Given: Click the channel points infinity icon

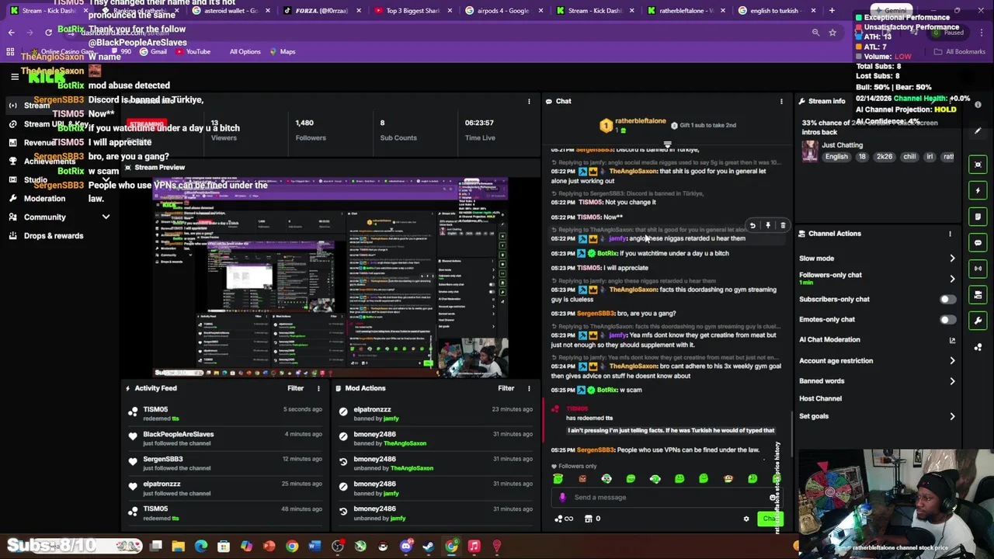Looking at the screenshot, I should coord(564,519).
